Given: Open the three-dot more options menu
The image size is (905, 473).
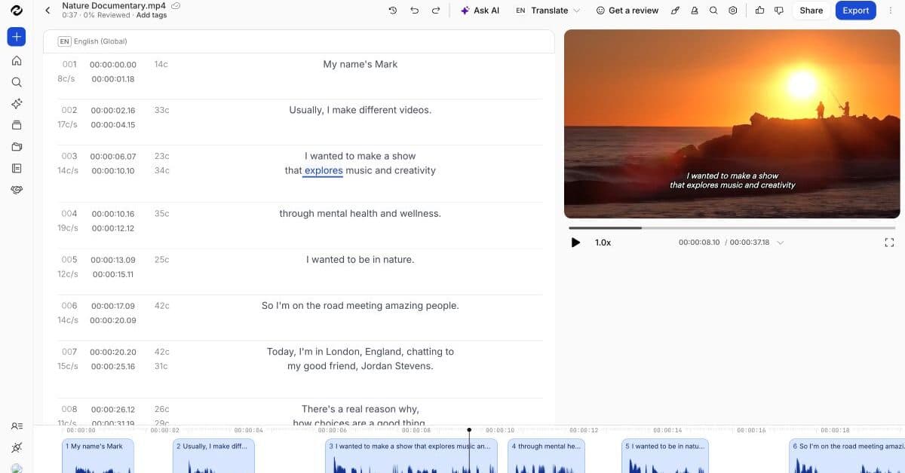Looking at the screenshot, I should (x=891, y=11).
